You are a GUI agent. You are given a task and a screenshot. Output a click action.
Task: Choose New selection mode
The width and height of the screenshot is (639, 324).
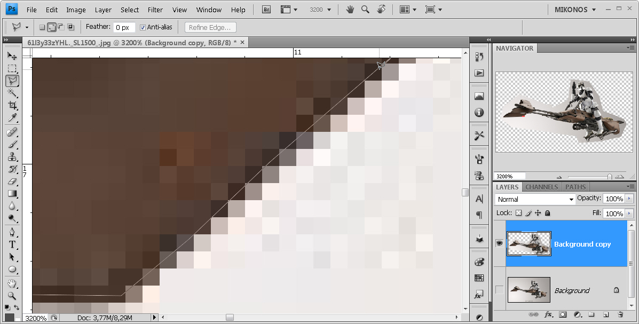[x=42, y=27]
